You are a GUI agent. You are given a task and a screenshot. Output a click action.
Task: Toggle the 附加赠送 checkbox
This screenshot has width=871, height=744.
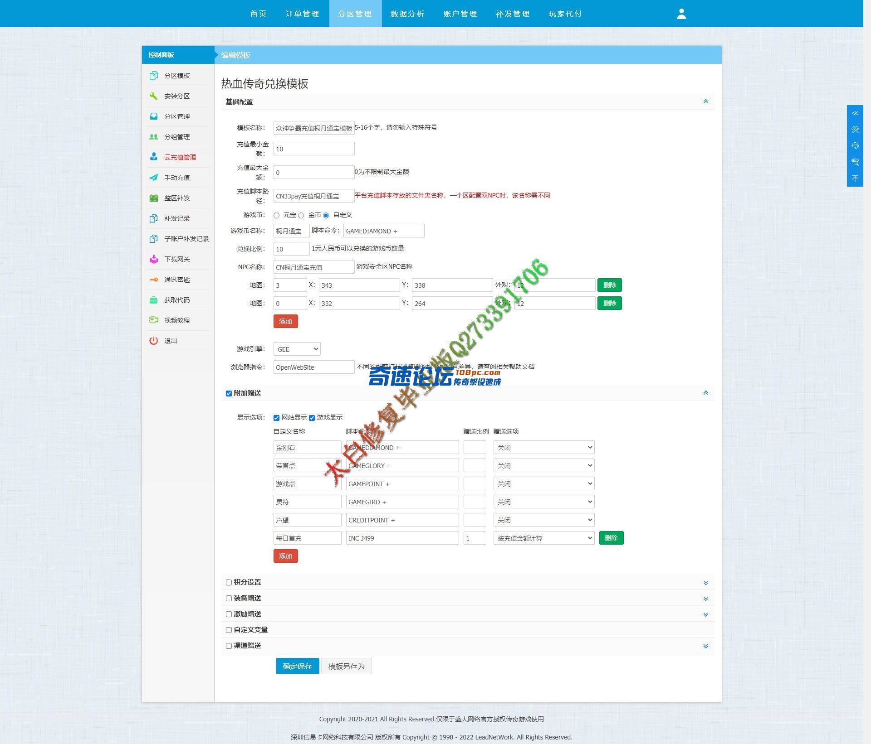pyautogui.click(x=229, y=393)
